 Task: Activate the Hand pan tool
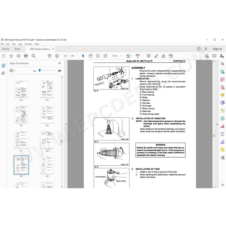click(90, 56)
